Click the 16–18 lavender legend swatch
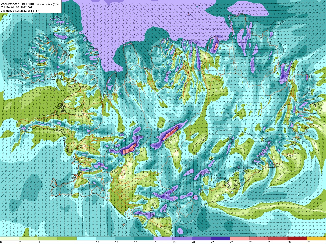 [163, 239]
